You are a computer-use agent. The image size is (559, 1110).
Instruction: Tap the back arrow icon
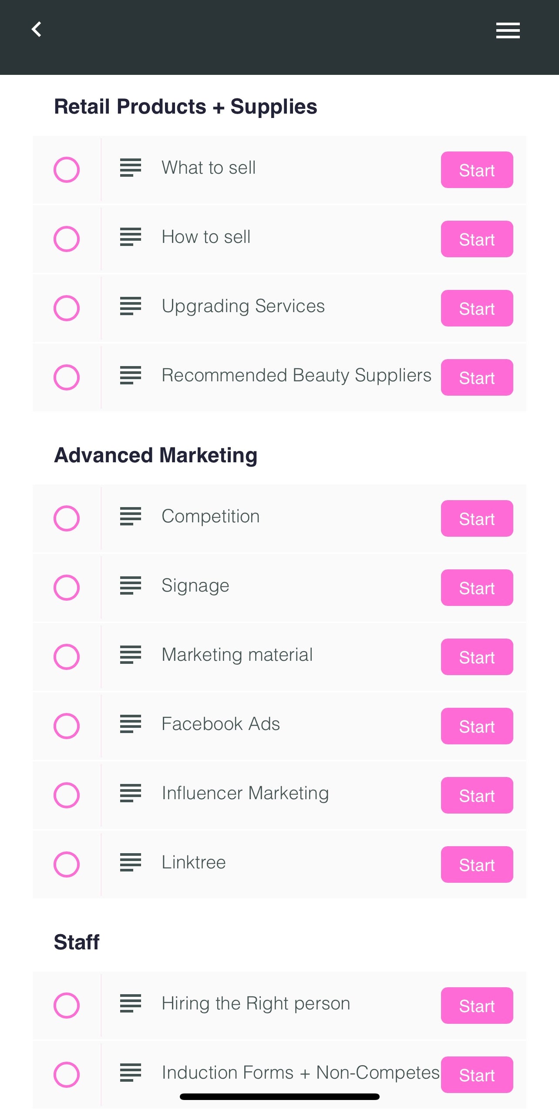(x=37, y=30)
